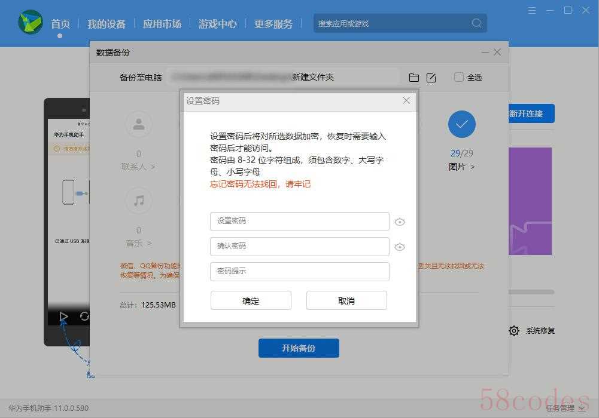
Task: Switch to 应用市场 tab
Action: tap(162, 24)
